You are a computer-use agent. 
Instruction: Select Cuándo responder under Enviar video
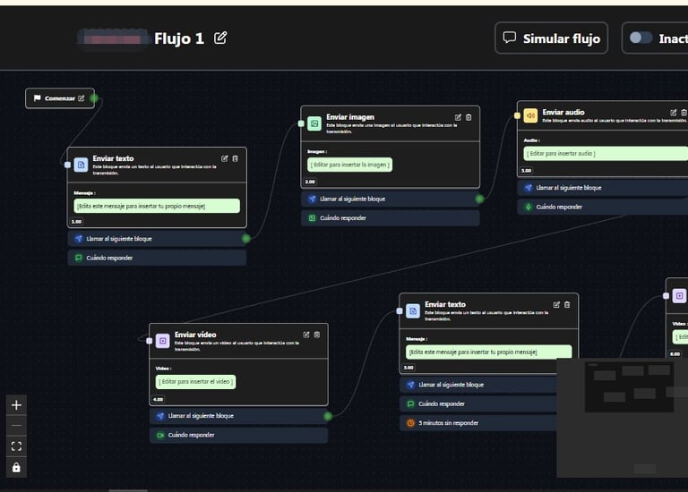(238, 435)
